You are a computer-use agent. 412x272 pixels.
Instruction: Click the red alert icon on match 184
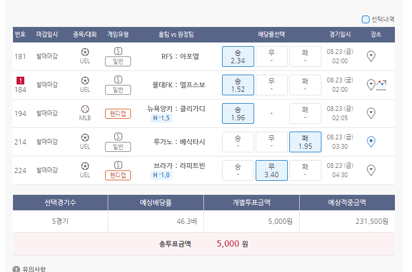20,80
